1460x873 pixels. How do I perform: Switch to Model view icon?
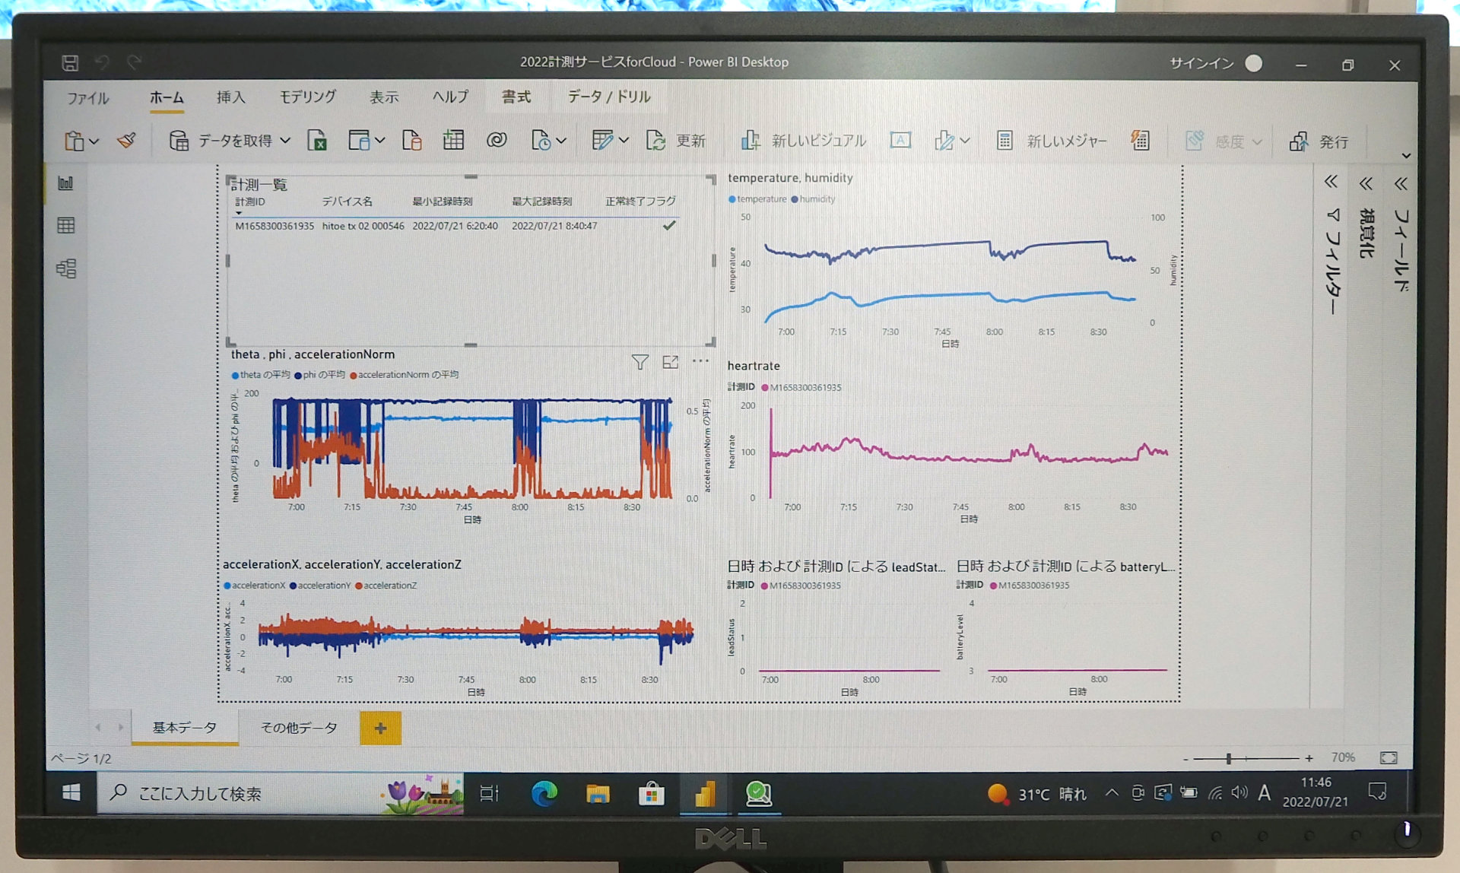(65, 268)
